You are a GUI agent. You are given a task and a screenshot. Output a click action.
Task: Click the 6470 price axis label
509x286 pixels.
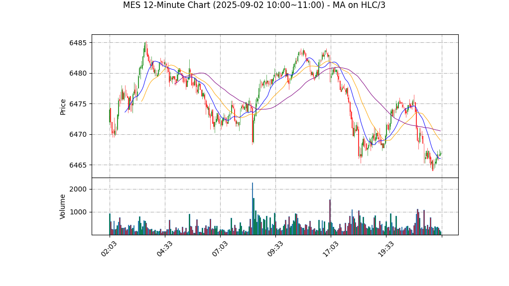pyautogui.click(x=78, y=135)
